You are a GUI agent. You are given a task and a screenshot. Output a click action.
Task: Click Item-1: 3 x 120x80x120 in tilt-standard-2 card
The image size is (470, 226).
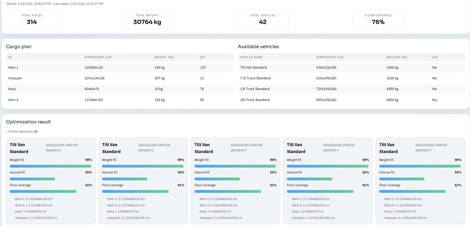click(x=126, y=199)
